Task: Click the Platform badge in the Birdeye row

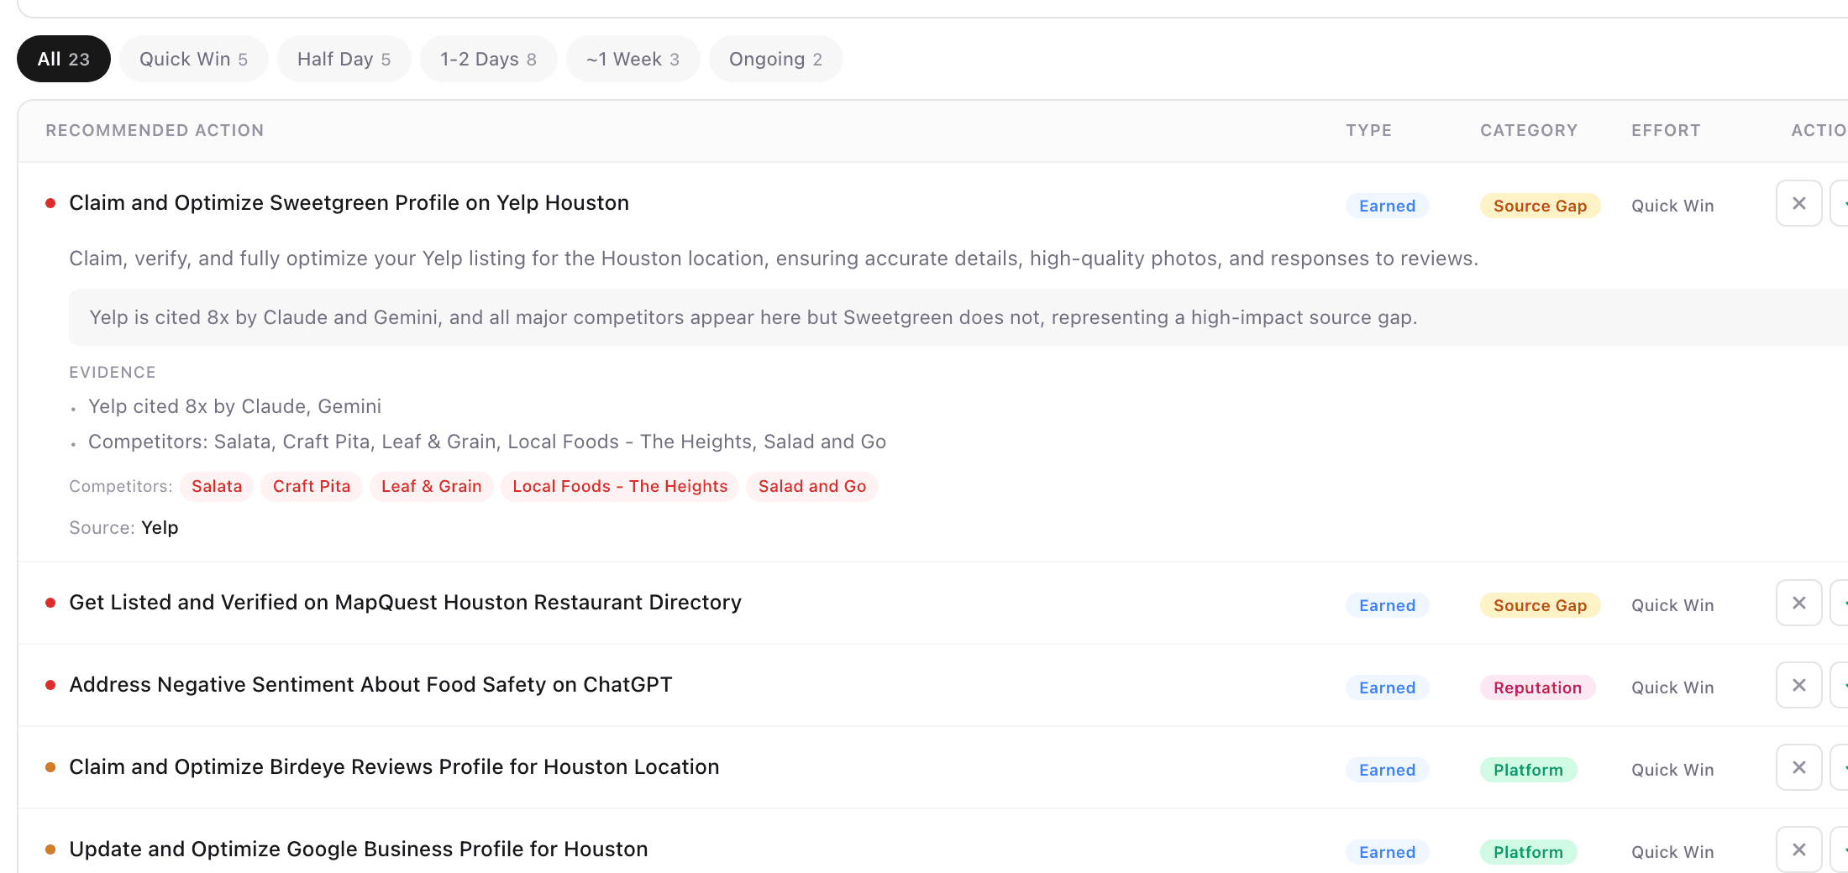Action: click(x=1529, y=770)
